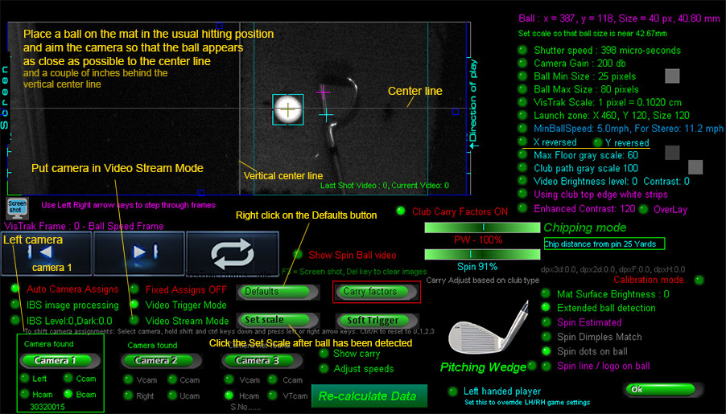The width and height of the screenshot is (726, 414).
Task: Click Max Floor gray scale indicator
Action: (x=522, y=154)
